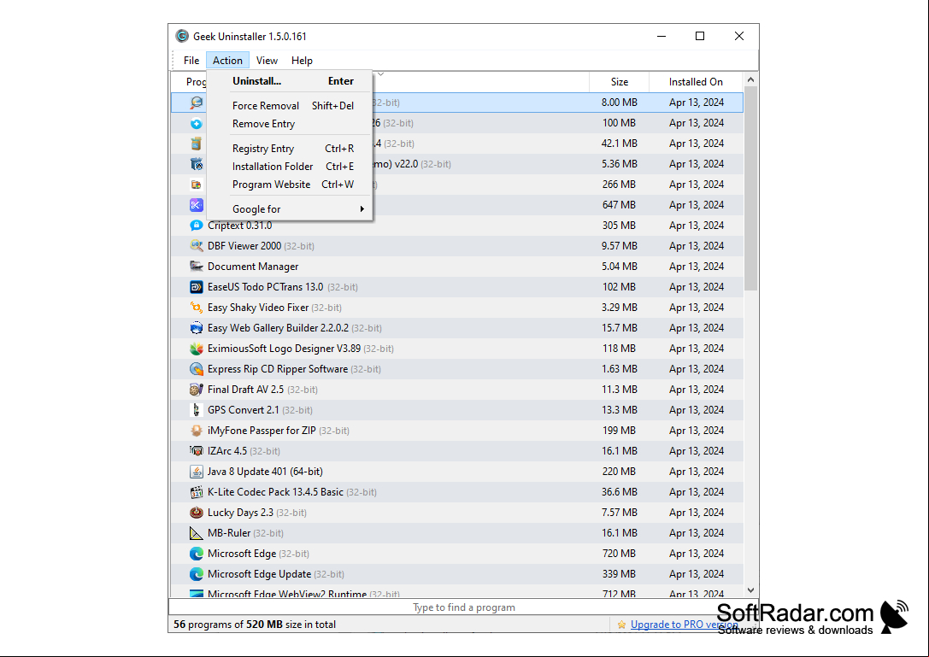The width and height of the screenshot is (929, 657).
Task: Select the Microsoft Edge WebView2 Runtime row
Action: point(456,593)
